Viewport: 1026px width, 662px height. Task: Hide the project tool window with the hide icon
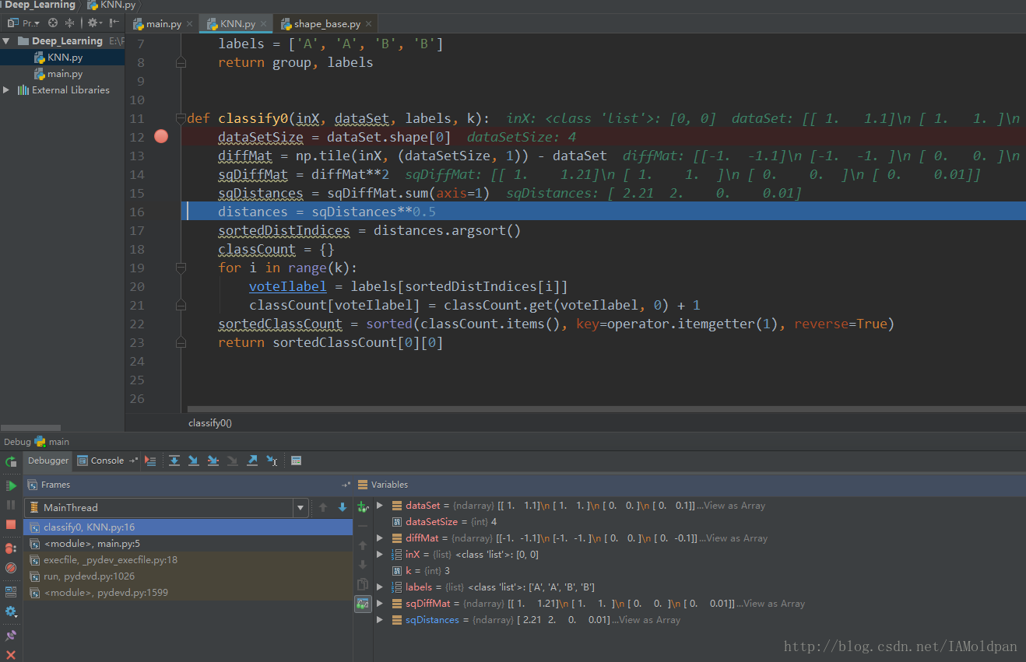click(x=114, y=23)
